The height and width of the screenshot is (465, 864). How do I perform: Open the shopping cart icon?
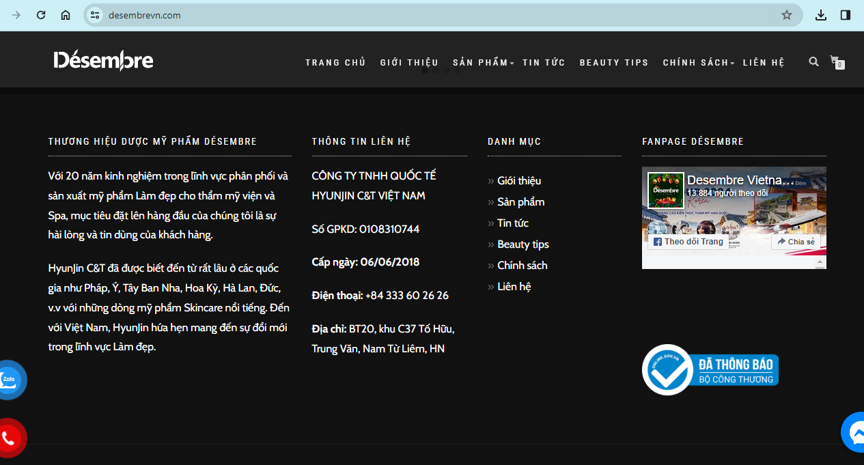835,61
